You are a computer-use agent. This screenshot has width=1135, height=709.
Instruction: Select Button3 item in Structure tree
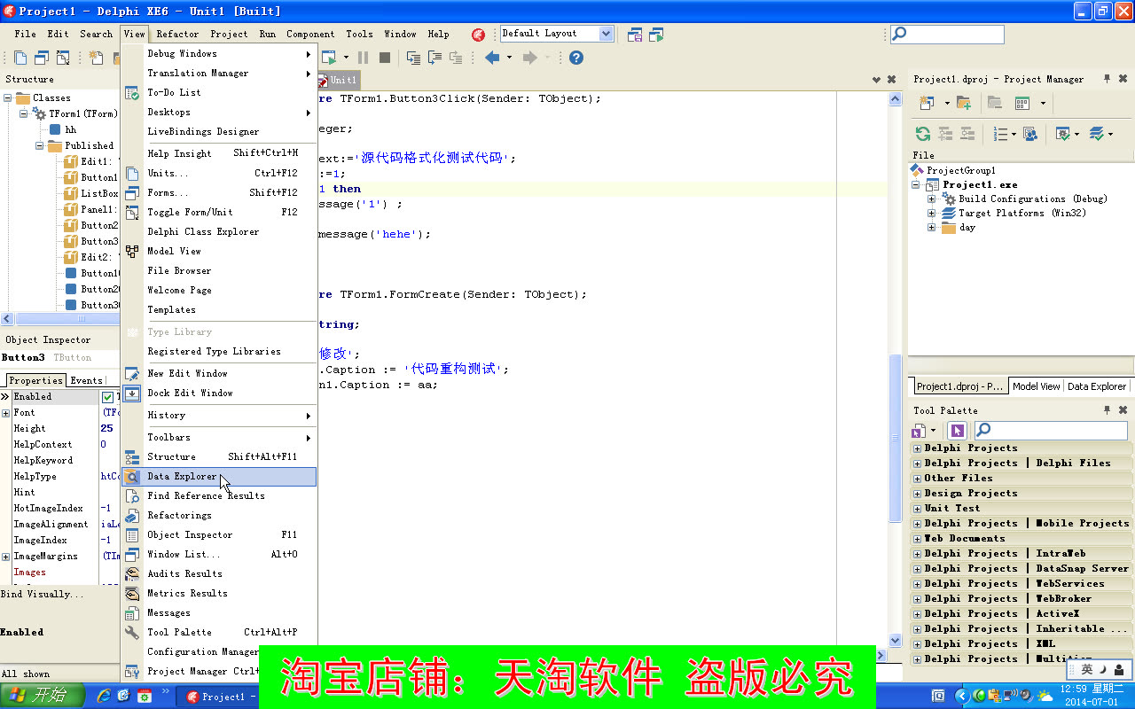(99, 241)
